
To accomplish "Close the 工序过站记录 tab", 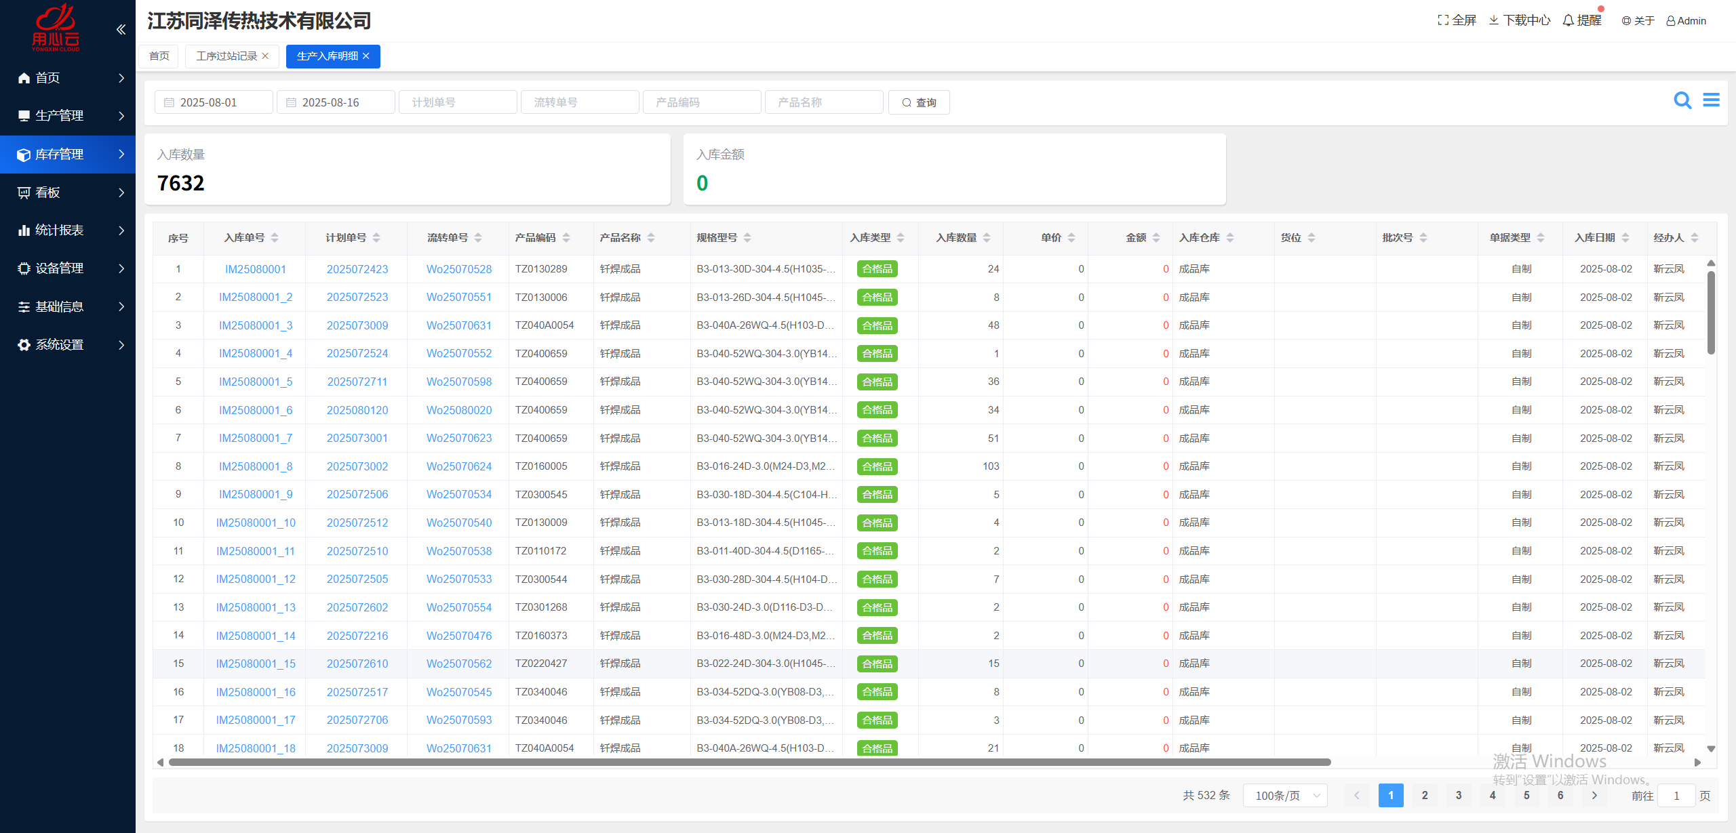I will (x=265, y=56).
